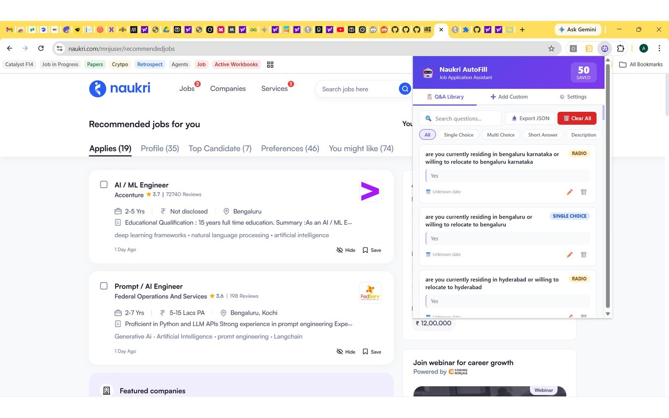Open All Bookmarks folder

[641, 64]
